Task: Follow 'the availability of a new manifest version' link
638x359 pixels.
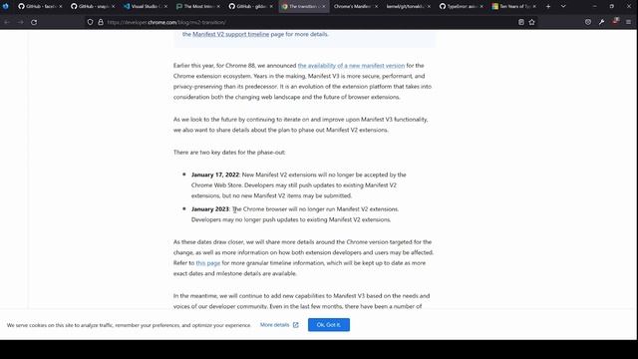Action: coord(351,66)
